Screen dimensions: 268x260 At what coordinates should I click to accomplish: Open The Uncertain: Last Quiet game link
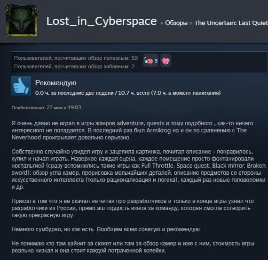click(231, 23)
